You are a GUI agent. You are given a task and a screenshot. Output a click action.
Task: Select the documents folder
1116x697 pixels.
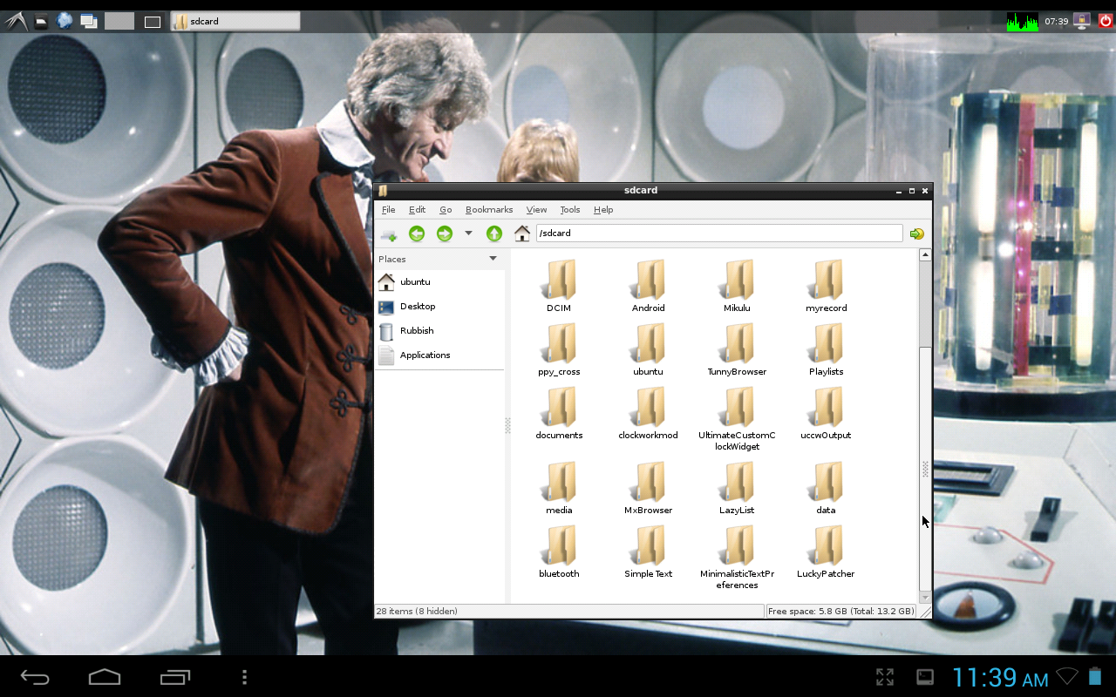(559, 414)
